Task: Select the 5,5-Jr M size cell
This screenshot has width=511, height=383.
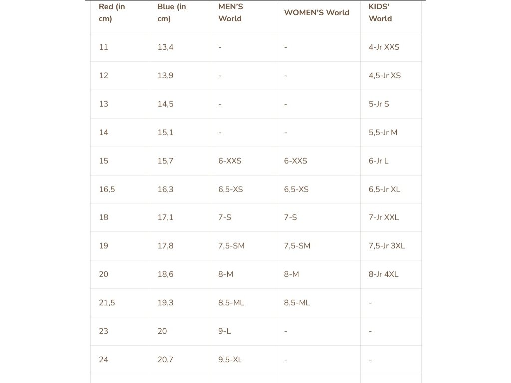Action: pyautogui.click(x=383, y=133)
